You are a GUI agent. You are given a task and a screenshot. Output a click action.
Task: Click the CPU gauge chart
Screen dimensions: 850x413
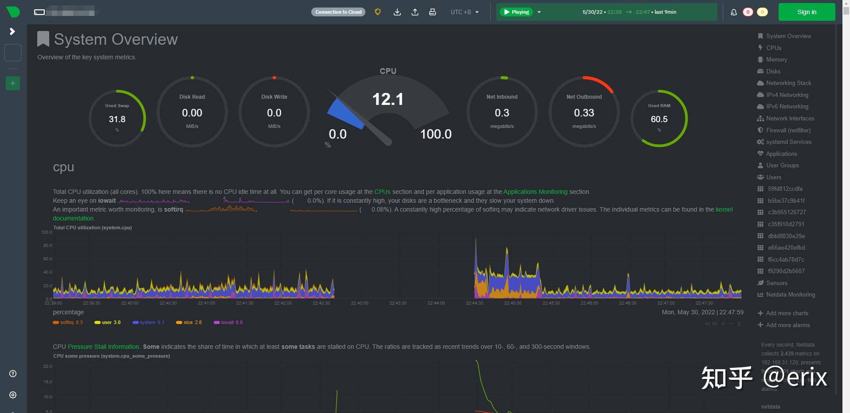pyautogui.click(x=388, y=109)
